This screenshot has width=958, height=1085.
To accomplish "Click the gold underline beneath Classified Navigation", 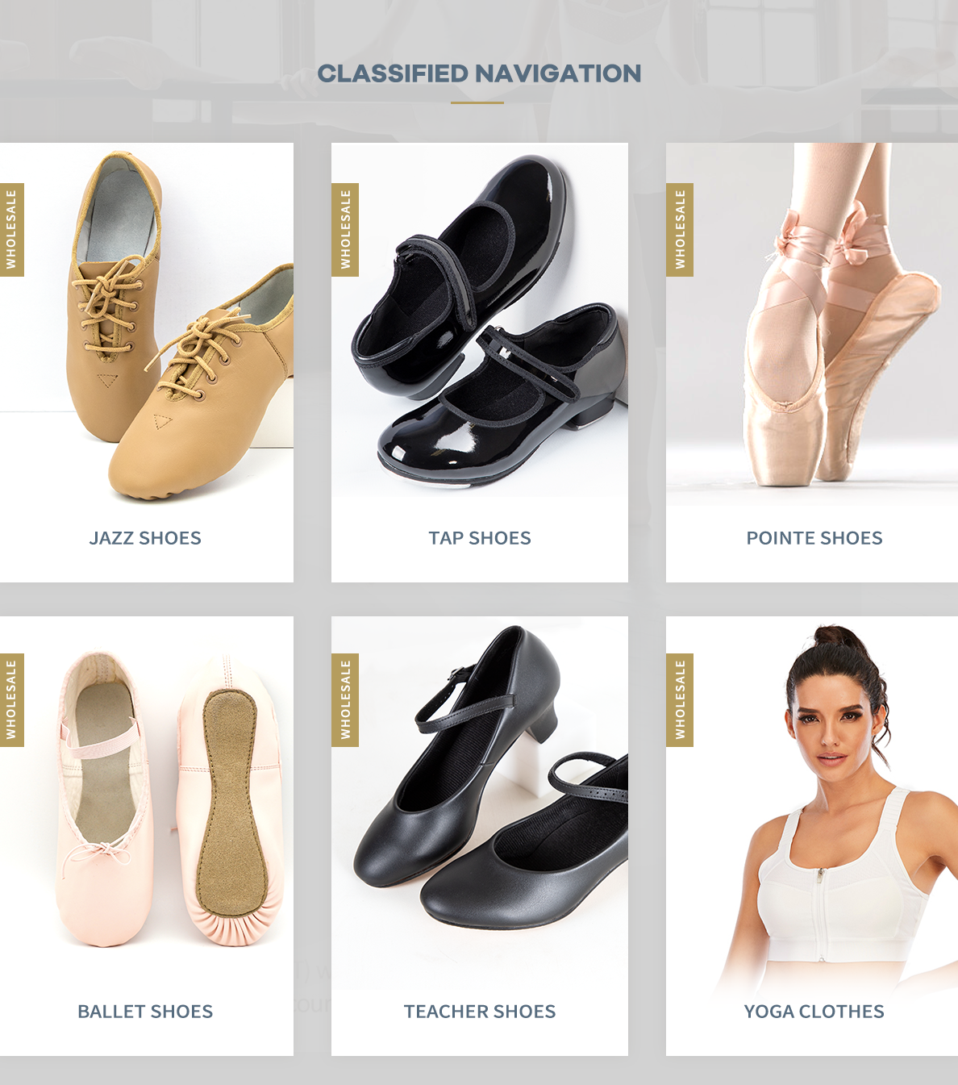I will point(477,102).
